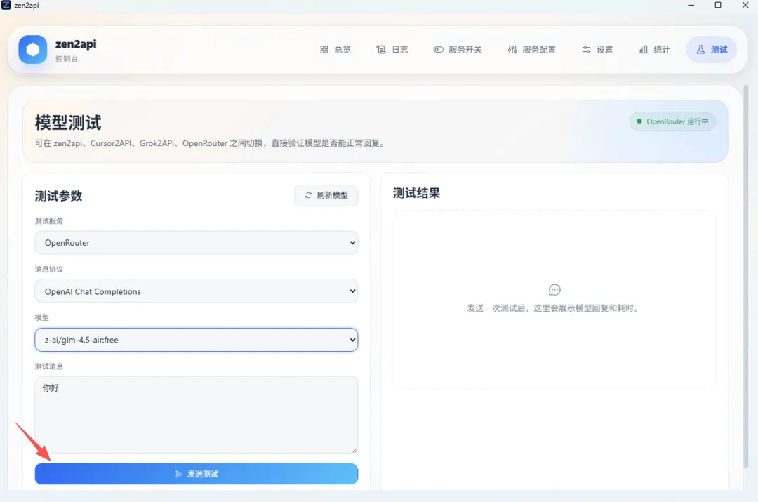Open 服务配置 service configuration tab
758x502 pixels.
tap(532, 49)
